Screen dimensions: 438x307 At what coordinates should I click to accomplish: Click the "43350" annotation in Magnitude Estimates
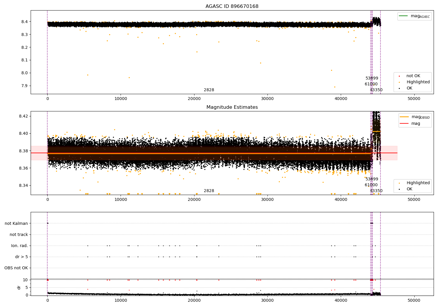(x=376, y=191)
